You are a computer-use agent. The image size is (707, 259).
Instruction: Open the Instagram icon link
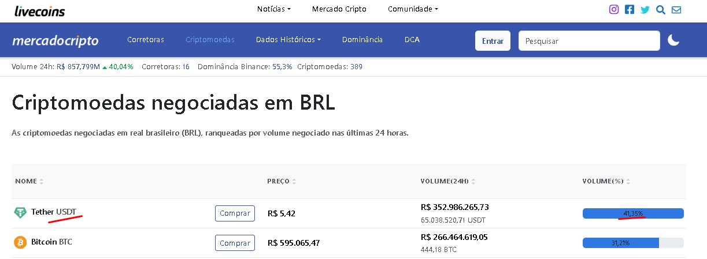click(x=614, y=9)
